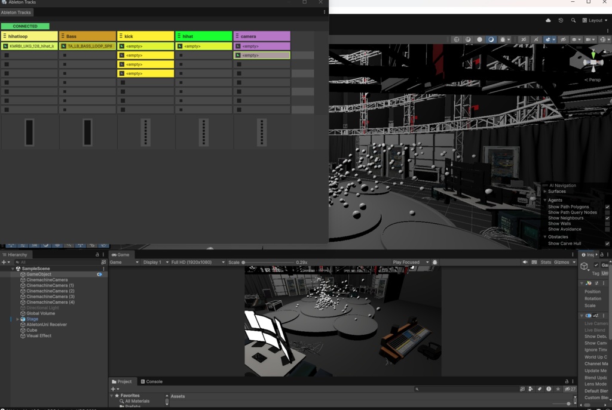Click the scene gizmos sphere icon

602,39
